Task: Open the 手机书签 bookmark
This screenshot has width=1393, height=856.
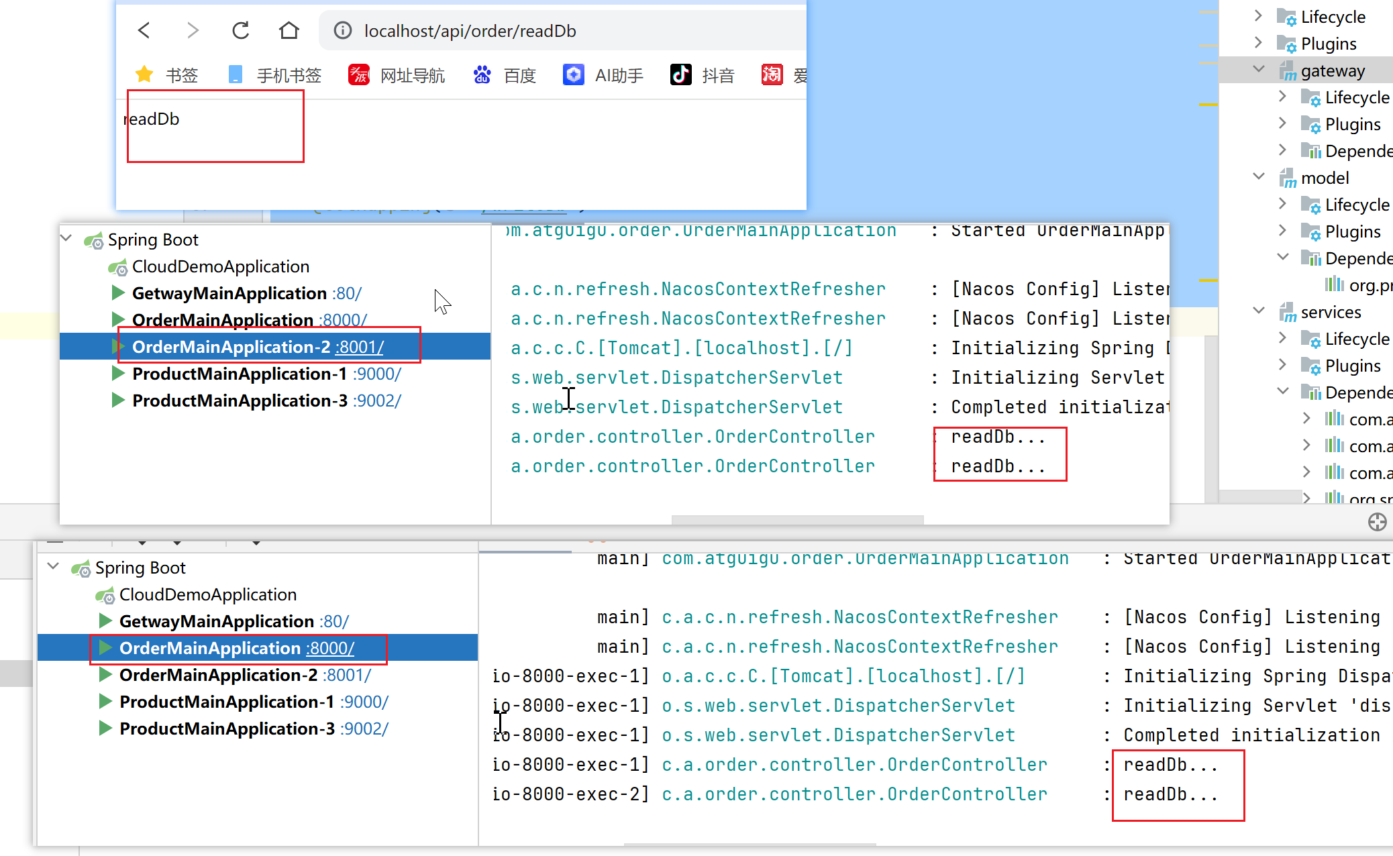Action: 275,74
